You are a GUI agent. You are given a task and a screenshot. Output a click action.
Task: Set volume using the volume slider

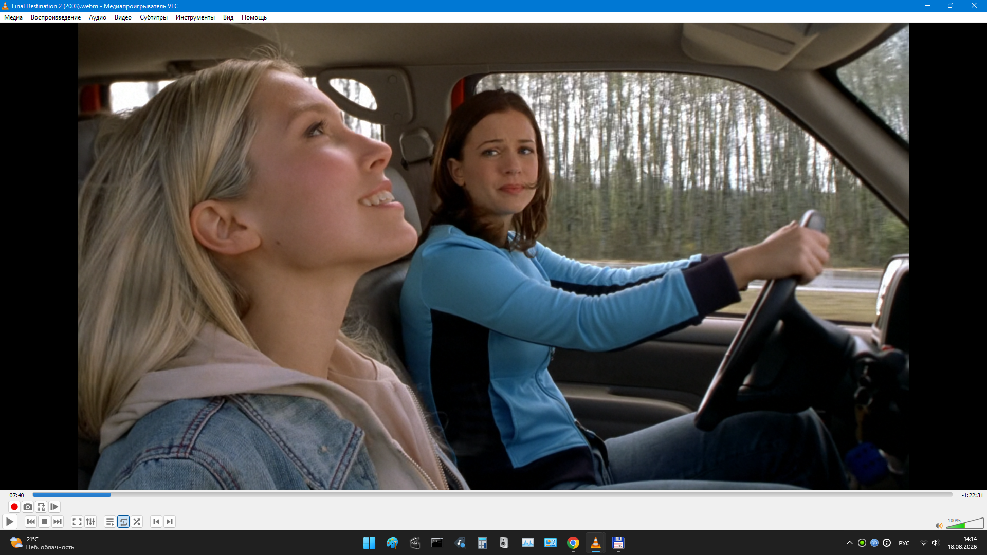point(964,523)
